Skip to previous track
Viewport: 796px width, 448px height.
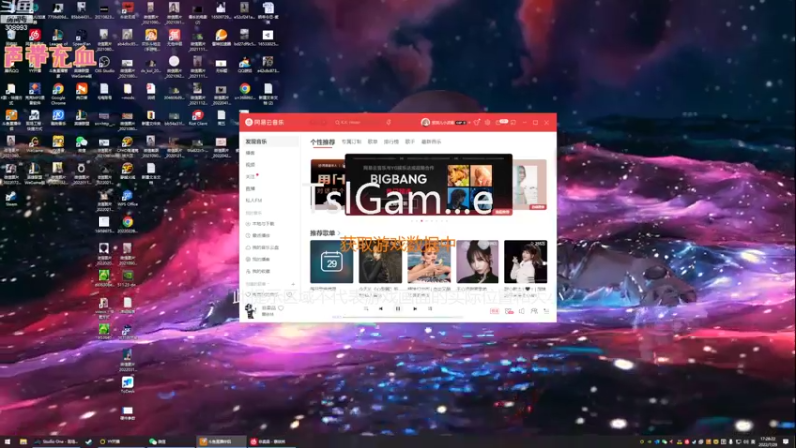click(381, 309)
